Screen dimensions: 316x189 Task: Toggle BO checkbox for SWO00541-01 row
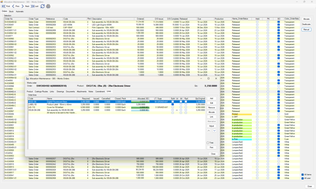(x=279, y=178)
